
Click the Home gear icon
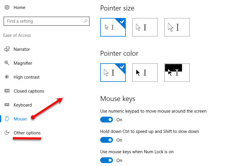click(x=7, y=7)
